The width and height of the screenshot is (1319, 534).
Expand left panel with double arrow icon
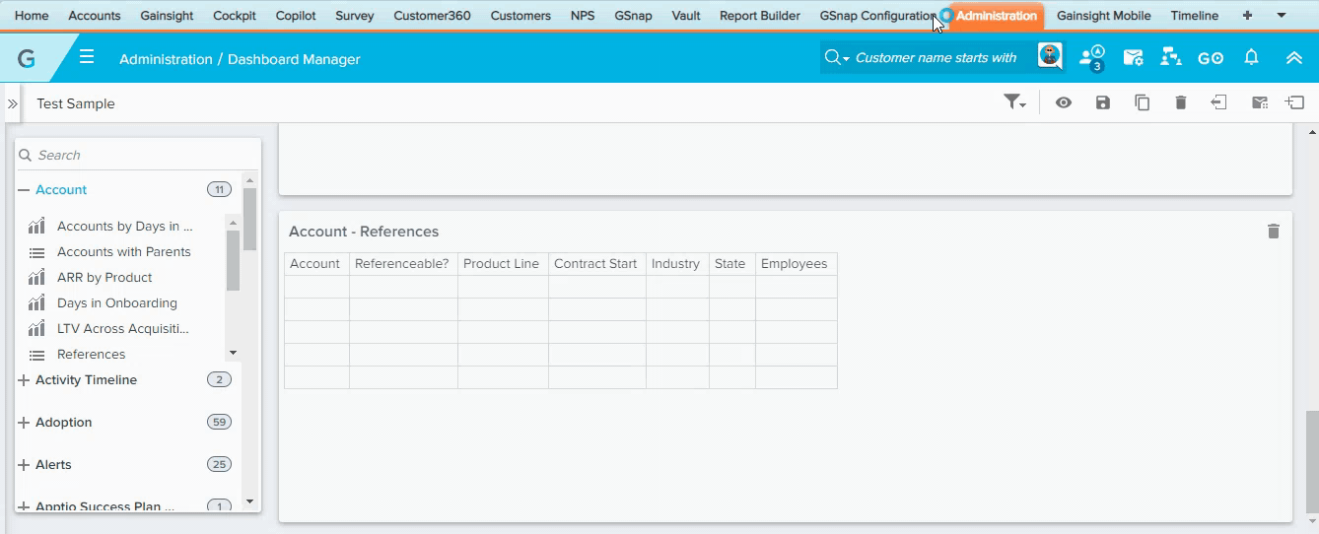coord(13,103)
